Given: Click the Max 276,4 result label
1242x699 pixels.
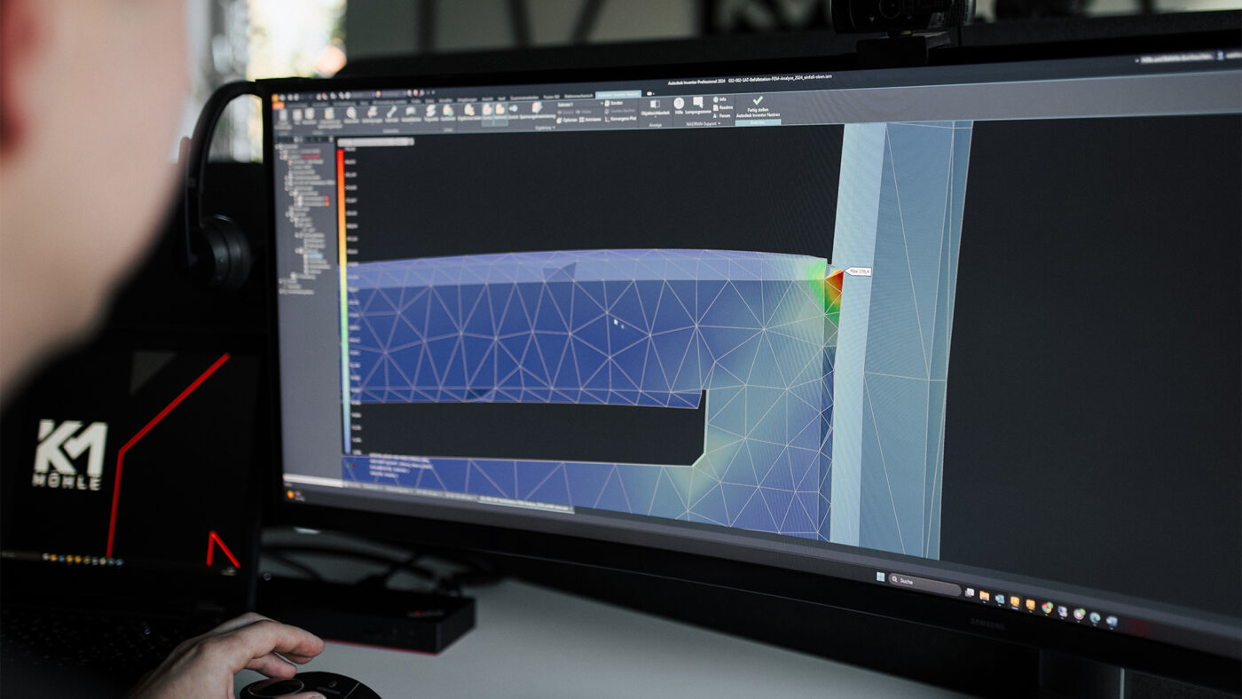Looking at the screenshot, I should pos(857,271).
